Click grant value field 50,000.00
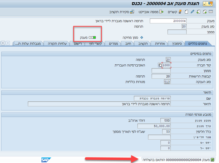 pos(154,126)
